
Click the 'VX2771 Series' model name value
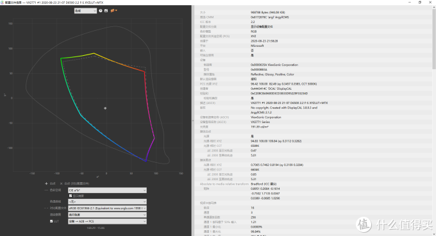tap(260, 122)
